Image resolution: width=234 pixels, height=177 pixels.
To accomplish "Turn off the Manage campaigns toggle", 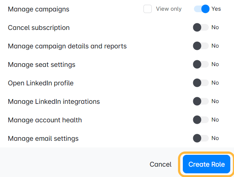I will 202,9.
